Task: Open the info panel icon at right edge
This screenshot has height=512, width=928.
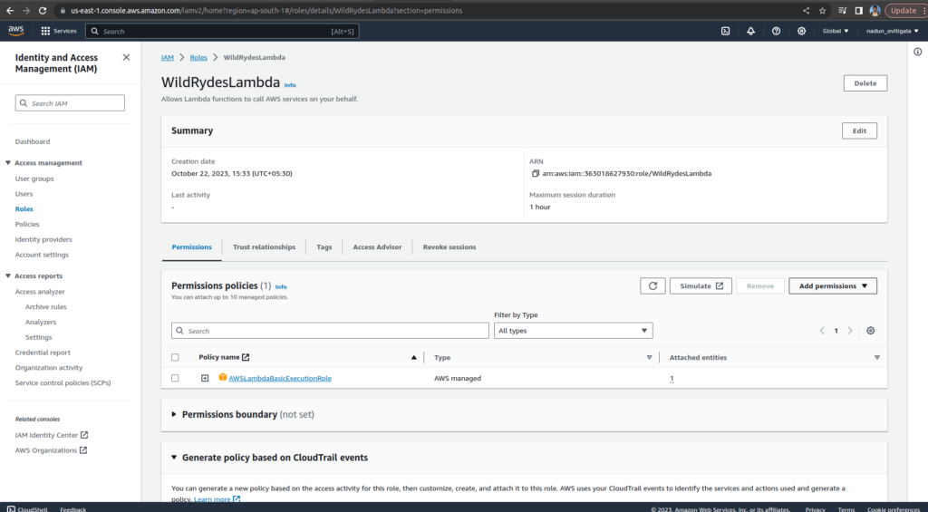Action: tap(917, 52)
